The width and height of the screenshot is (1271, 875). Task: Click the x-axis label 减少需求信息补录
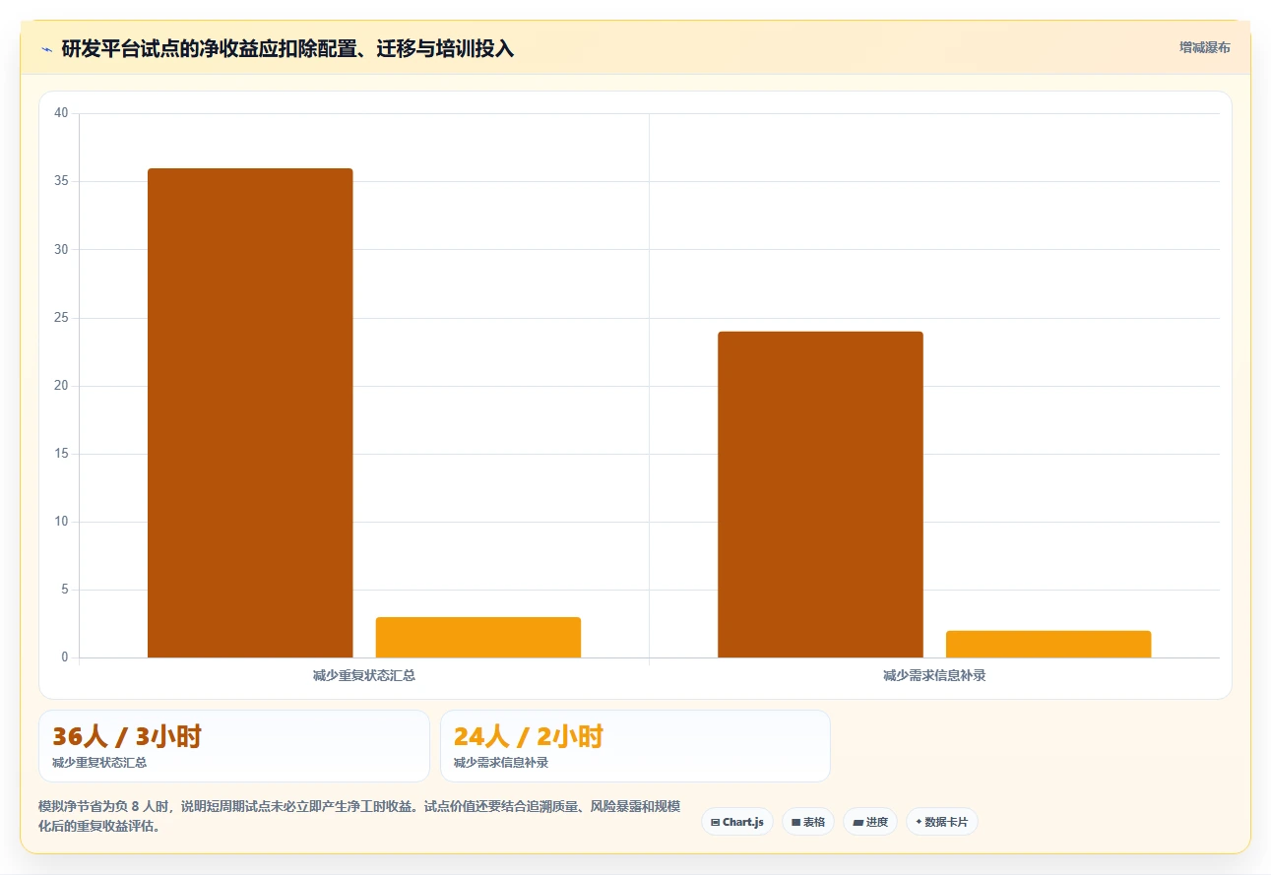click(x=934, y=676)
